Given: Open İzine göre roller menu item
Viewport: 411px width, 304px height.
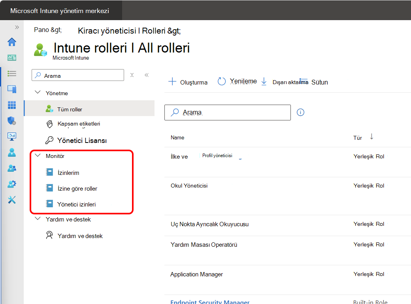Looking at the screenshot, I should (77, 189).
